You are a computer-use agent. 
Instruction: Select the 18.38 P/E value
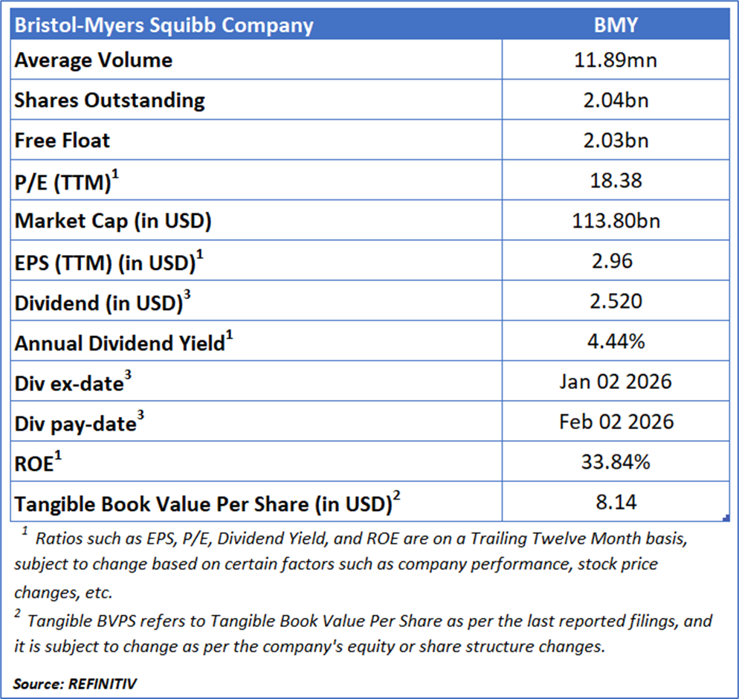(x=615, y=181)
